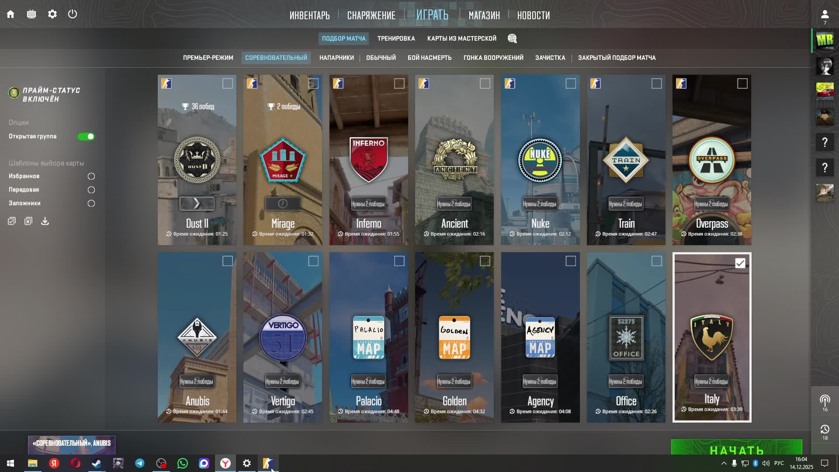Click the deselect all maps icon
Image resolution: width=839 pixels, height=472 pixels.
coord(28,221)
